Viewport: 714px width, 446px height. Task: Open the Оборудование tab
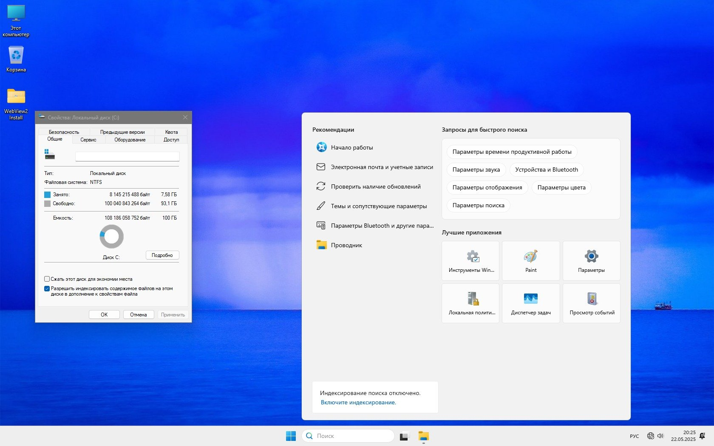pyautogui.click(x=130, y=140)
